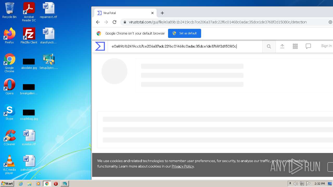Open the comments notification icon

(x=308, y=46)
